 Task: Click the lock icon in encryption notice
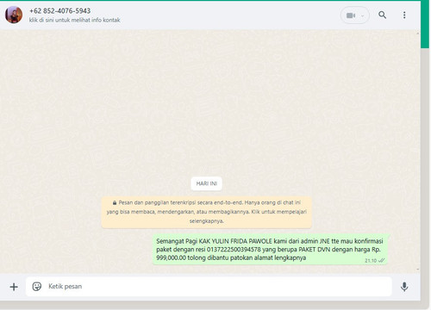coord(115,203)
